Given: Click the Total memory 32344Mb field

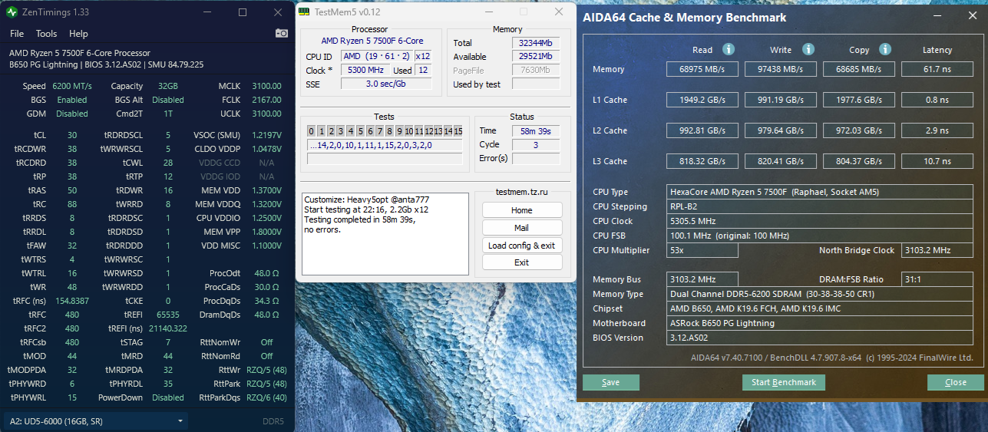Looking at the screenshot, I should tap(536, 43).
